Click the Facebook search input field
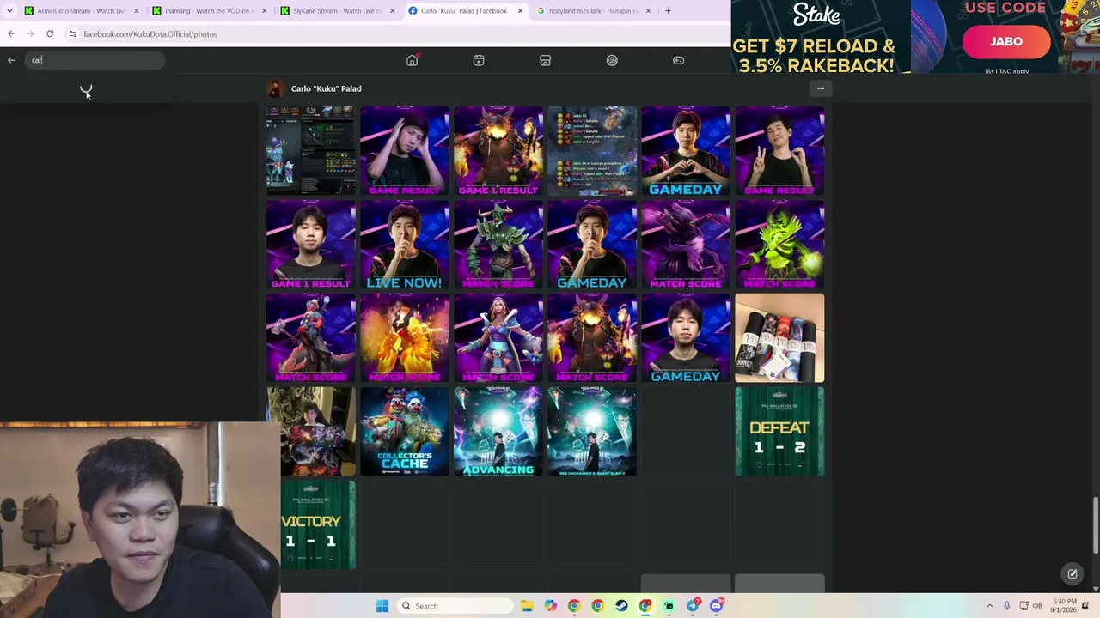1100x618 pixels. click(95, 60)
